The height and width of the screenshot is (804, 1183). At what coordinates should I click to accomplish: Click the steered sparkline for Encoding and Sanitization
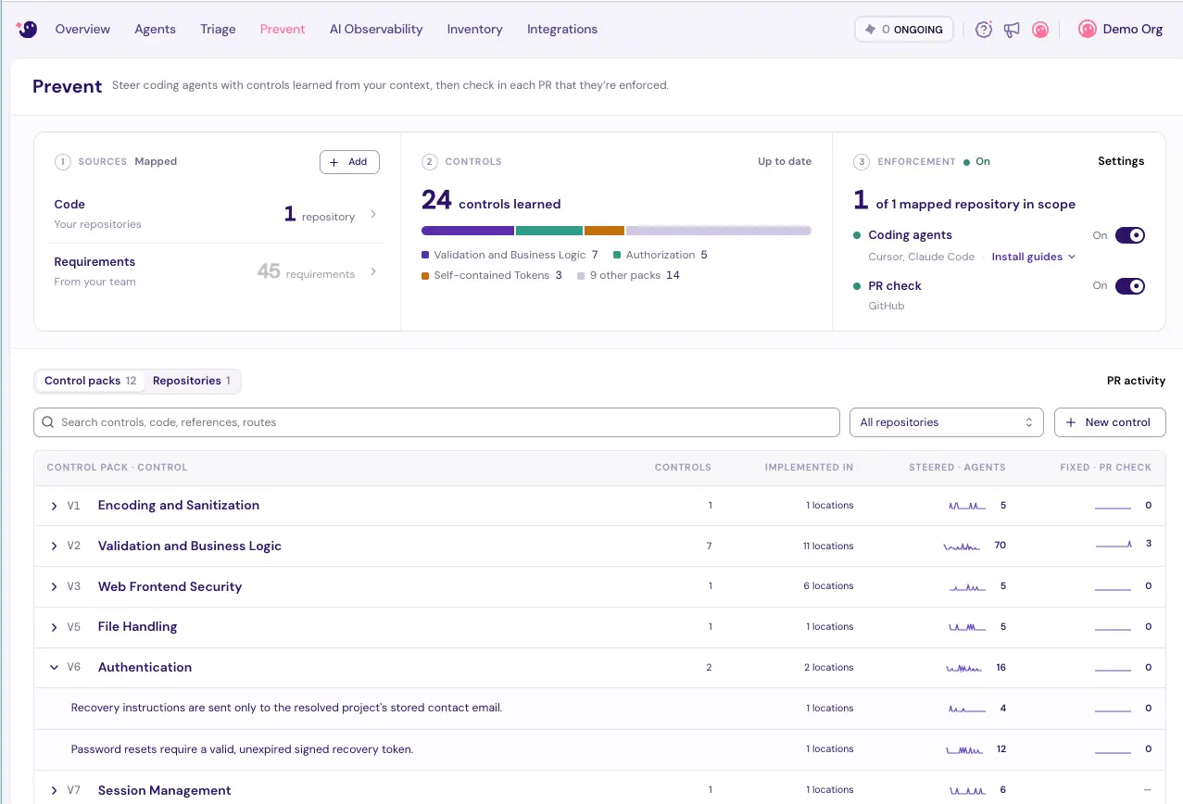[966, 506]
